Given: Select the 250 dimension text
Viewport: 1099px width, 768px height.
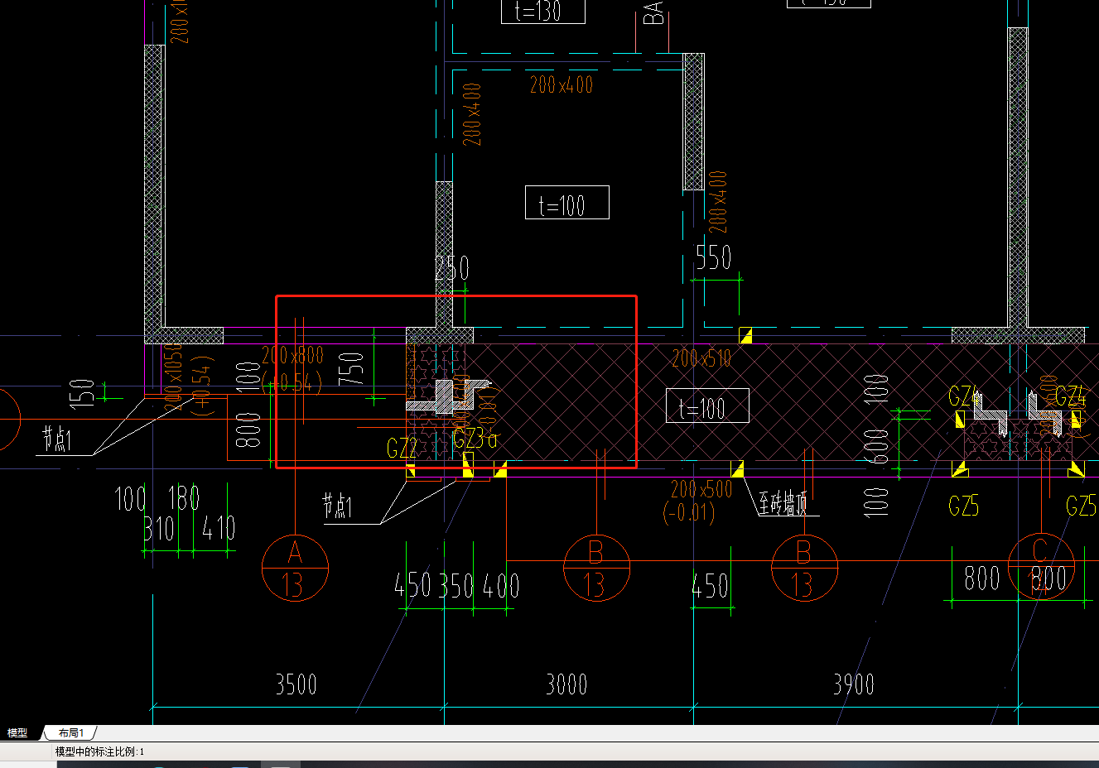Looking at the screenshot, I should [452, 267].
